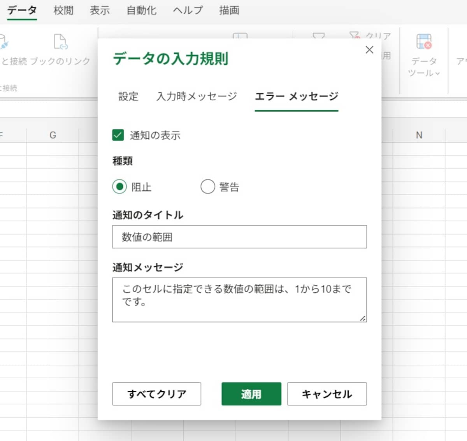Open the 入力時メッセージ tab
This screenshot has height=441, width=467.
[x=197, y=97]
